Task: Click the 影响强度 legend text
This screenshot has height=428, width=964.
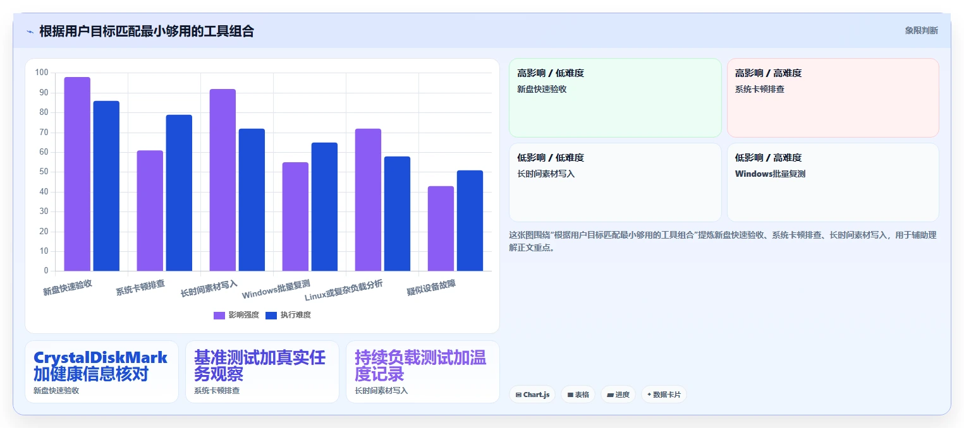Action: tap(244, 315)
